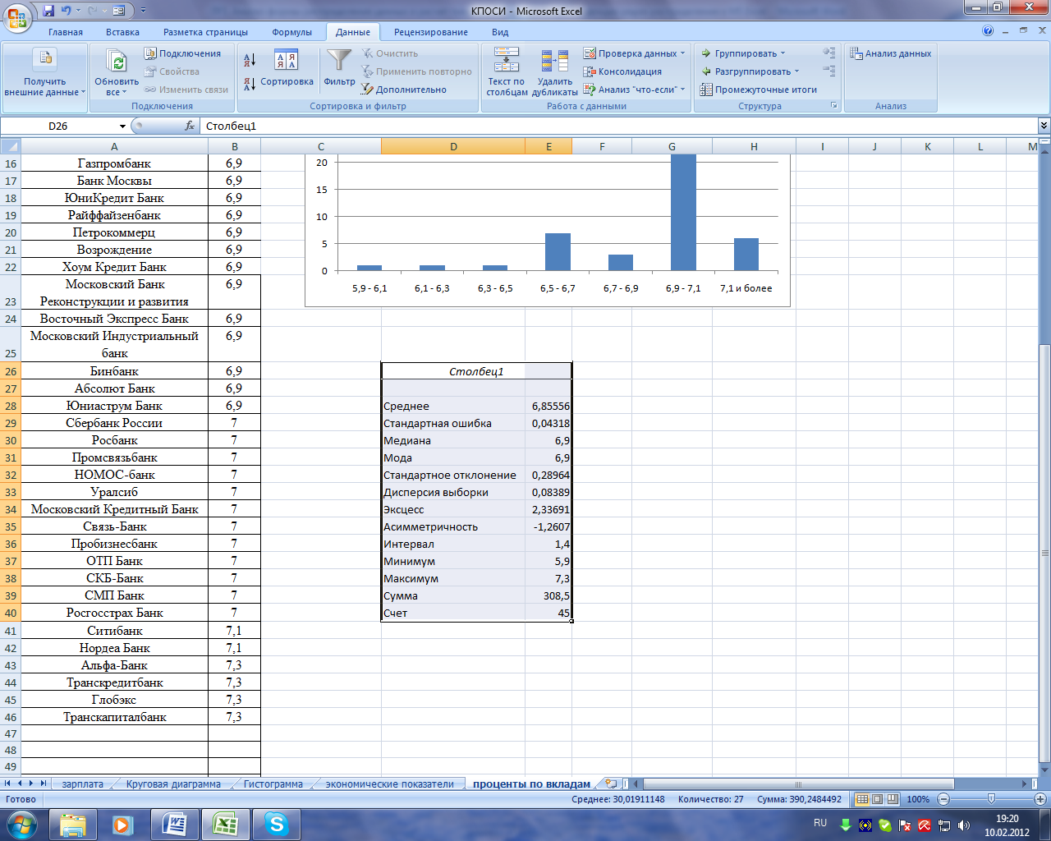Image resolution: width=1051 pixels, height=841 pixels.
Task: Expand the Группировать dropdown arrow
Action: (x=783, y=53)
